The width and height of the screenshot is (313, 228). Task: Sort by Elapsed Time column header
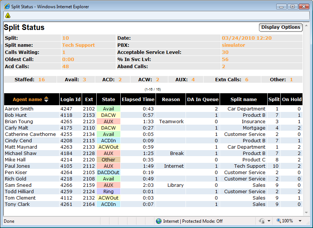point(138,99)
